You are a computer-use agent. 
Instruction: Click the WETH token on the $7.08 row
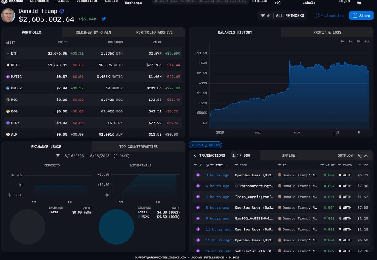(345, 208)
